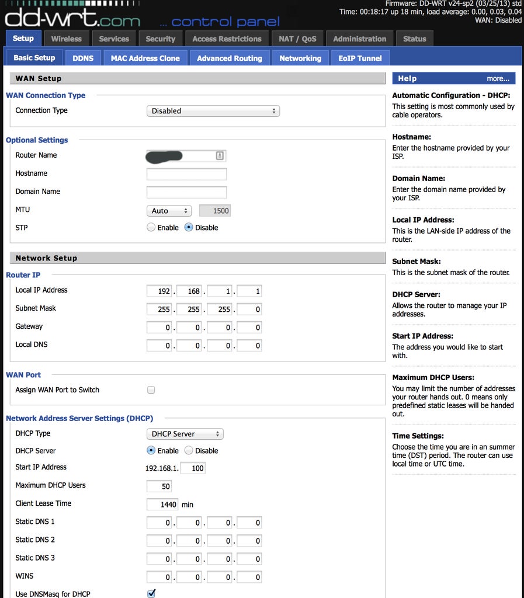Click inside the Hostname input field

186,173
